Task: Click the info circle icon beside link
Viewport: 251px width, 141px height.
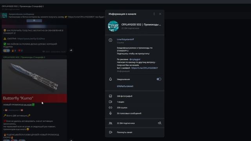Action: [111, 40]
